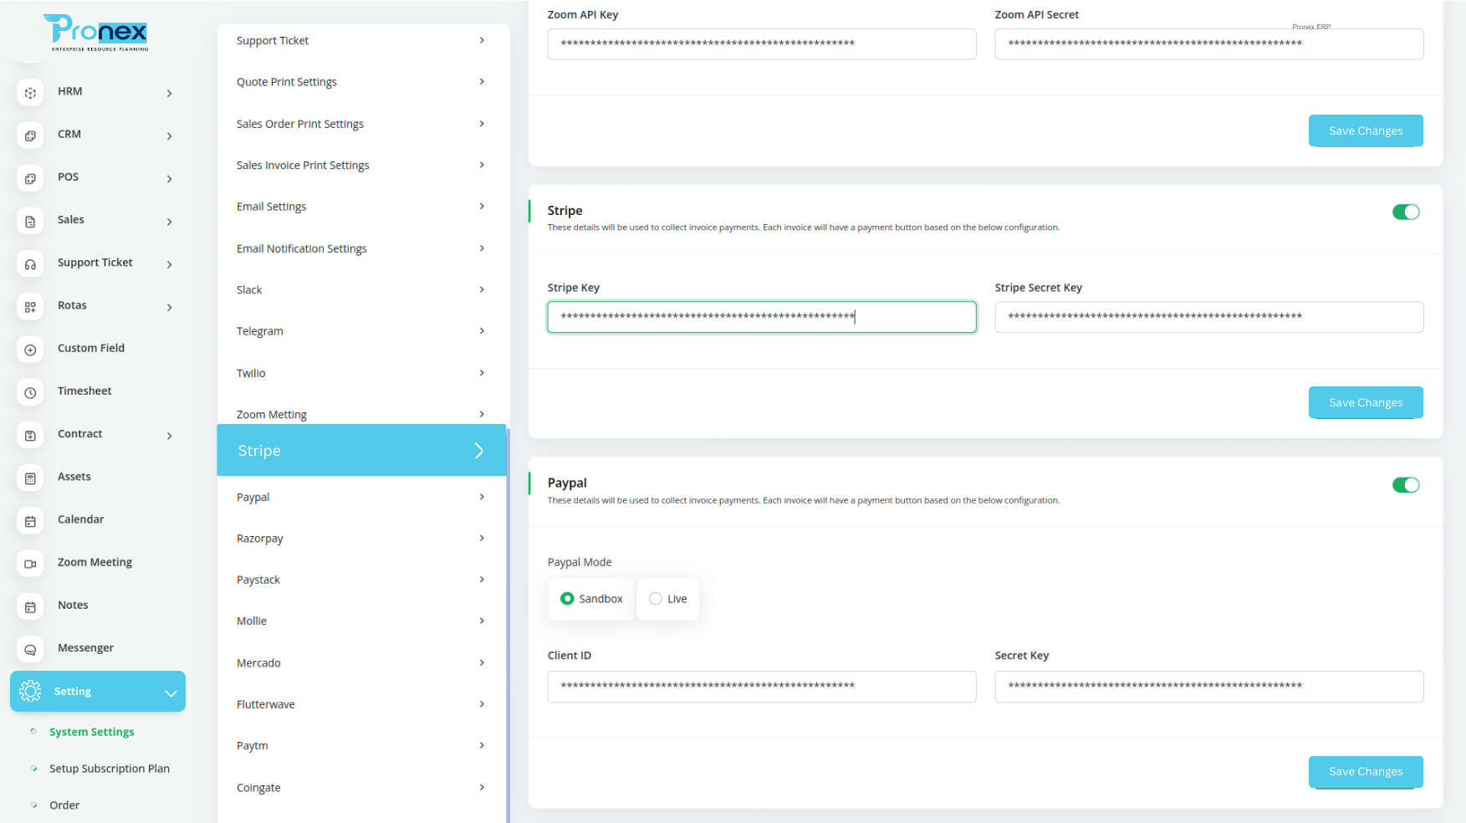1466x823 pixels.
Task: Go to Slack settings section
Action: [x=361, y=289]
